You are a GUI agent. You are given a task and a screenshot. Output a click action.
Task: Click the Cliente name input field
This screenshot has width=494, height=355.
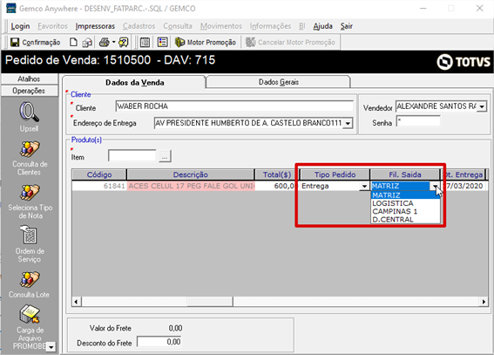pos(234,106)
